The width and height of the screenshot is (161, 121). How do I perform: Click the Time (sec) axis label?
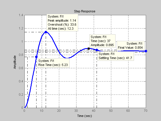point(85,116)
